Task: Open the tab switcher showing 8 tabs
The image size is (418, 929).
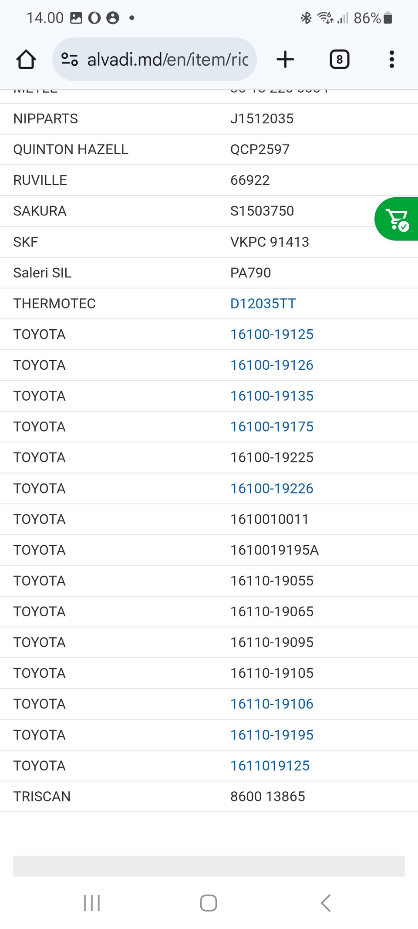Action: point(339,59)
